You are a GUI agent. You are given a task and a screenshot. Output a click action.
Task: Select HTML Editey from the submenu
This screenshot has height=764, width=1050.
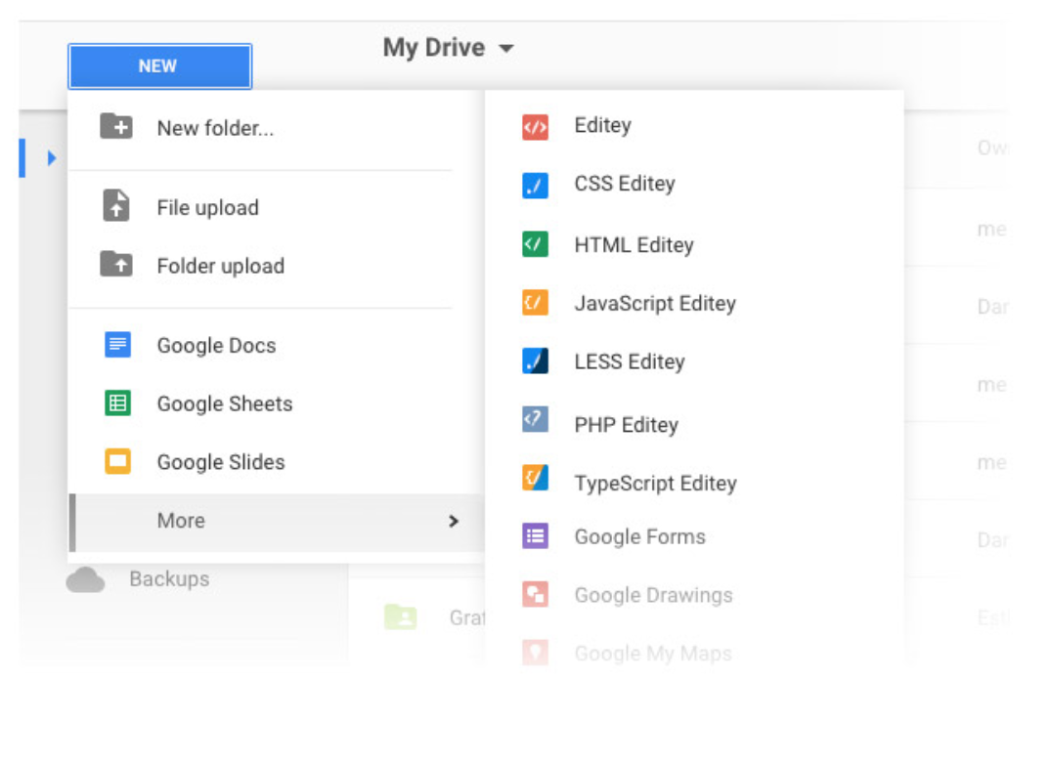tap(634, 245)
